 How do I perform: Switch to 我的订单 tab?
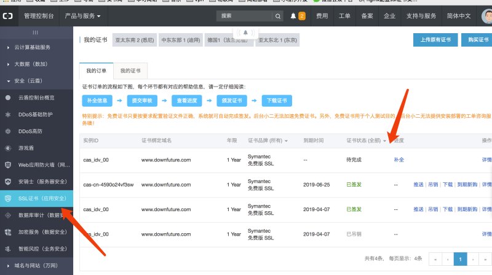97,71
